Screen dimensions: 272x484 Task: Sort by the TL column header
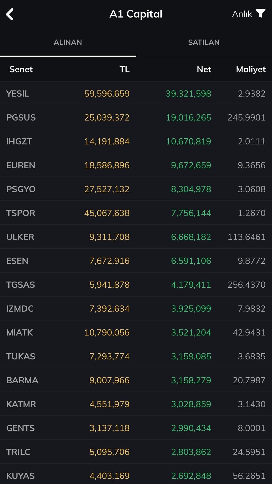tap(124, 69)
